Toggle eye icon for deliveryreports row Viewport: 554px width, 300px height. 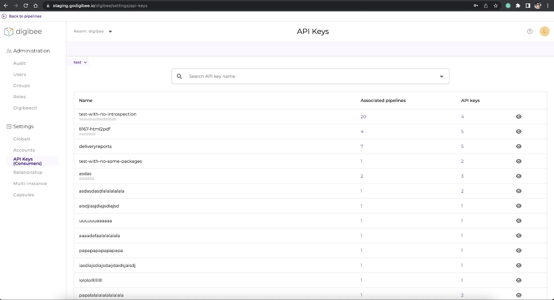(x=518, y=147)
